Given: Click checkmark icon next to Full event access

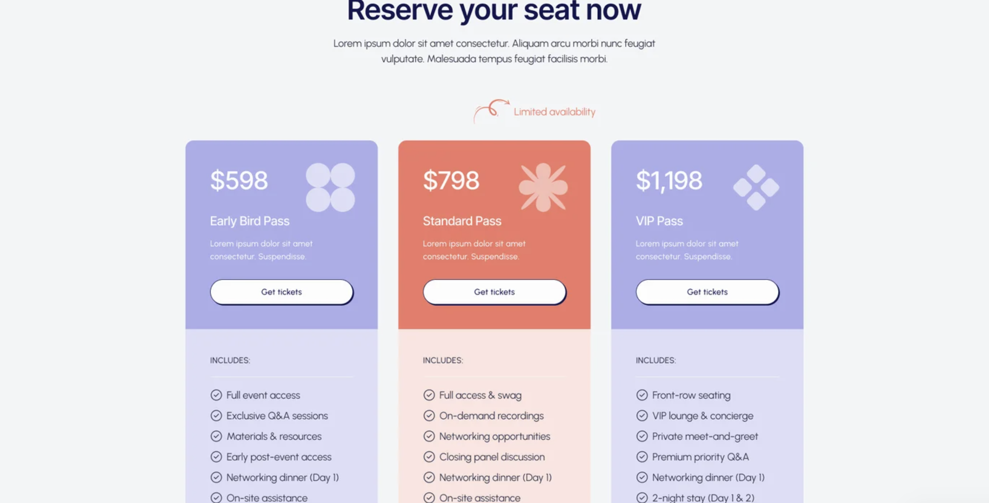Looking at the screenshot, I should coord(216,395).
